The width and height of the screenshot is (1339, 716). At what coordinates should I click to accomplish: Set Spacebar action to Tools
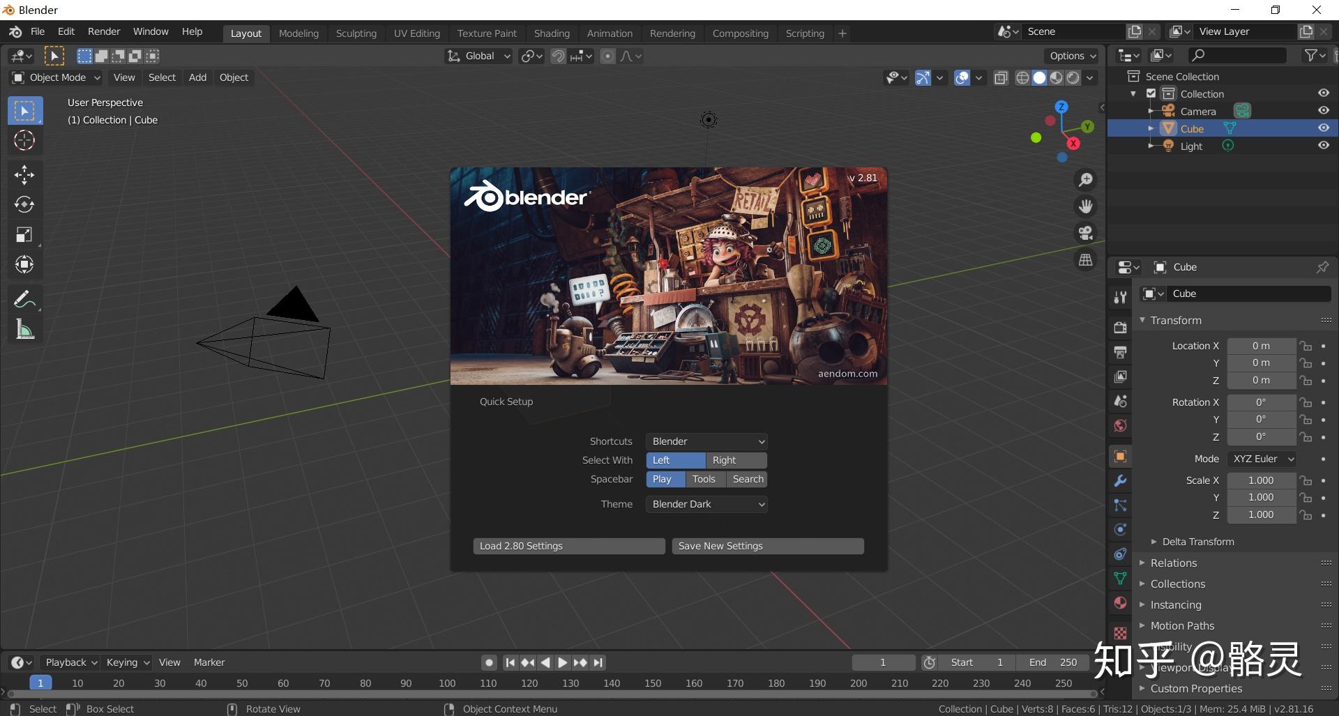coord(705,479)
